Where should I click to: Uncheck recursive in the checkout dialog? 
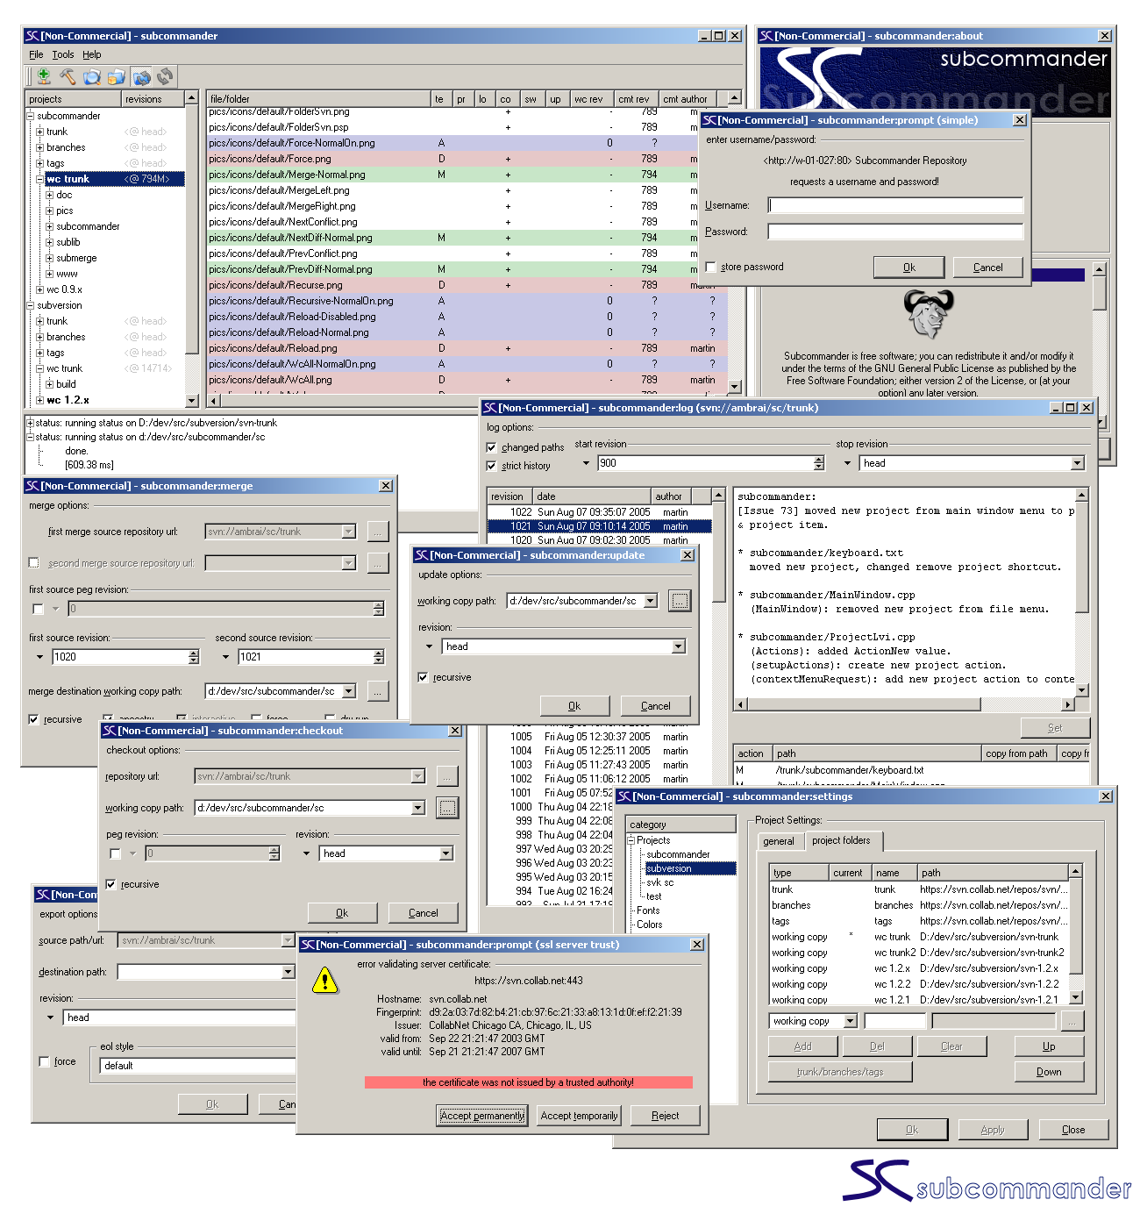110,884
